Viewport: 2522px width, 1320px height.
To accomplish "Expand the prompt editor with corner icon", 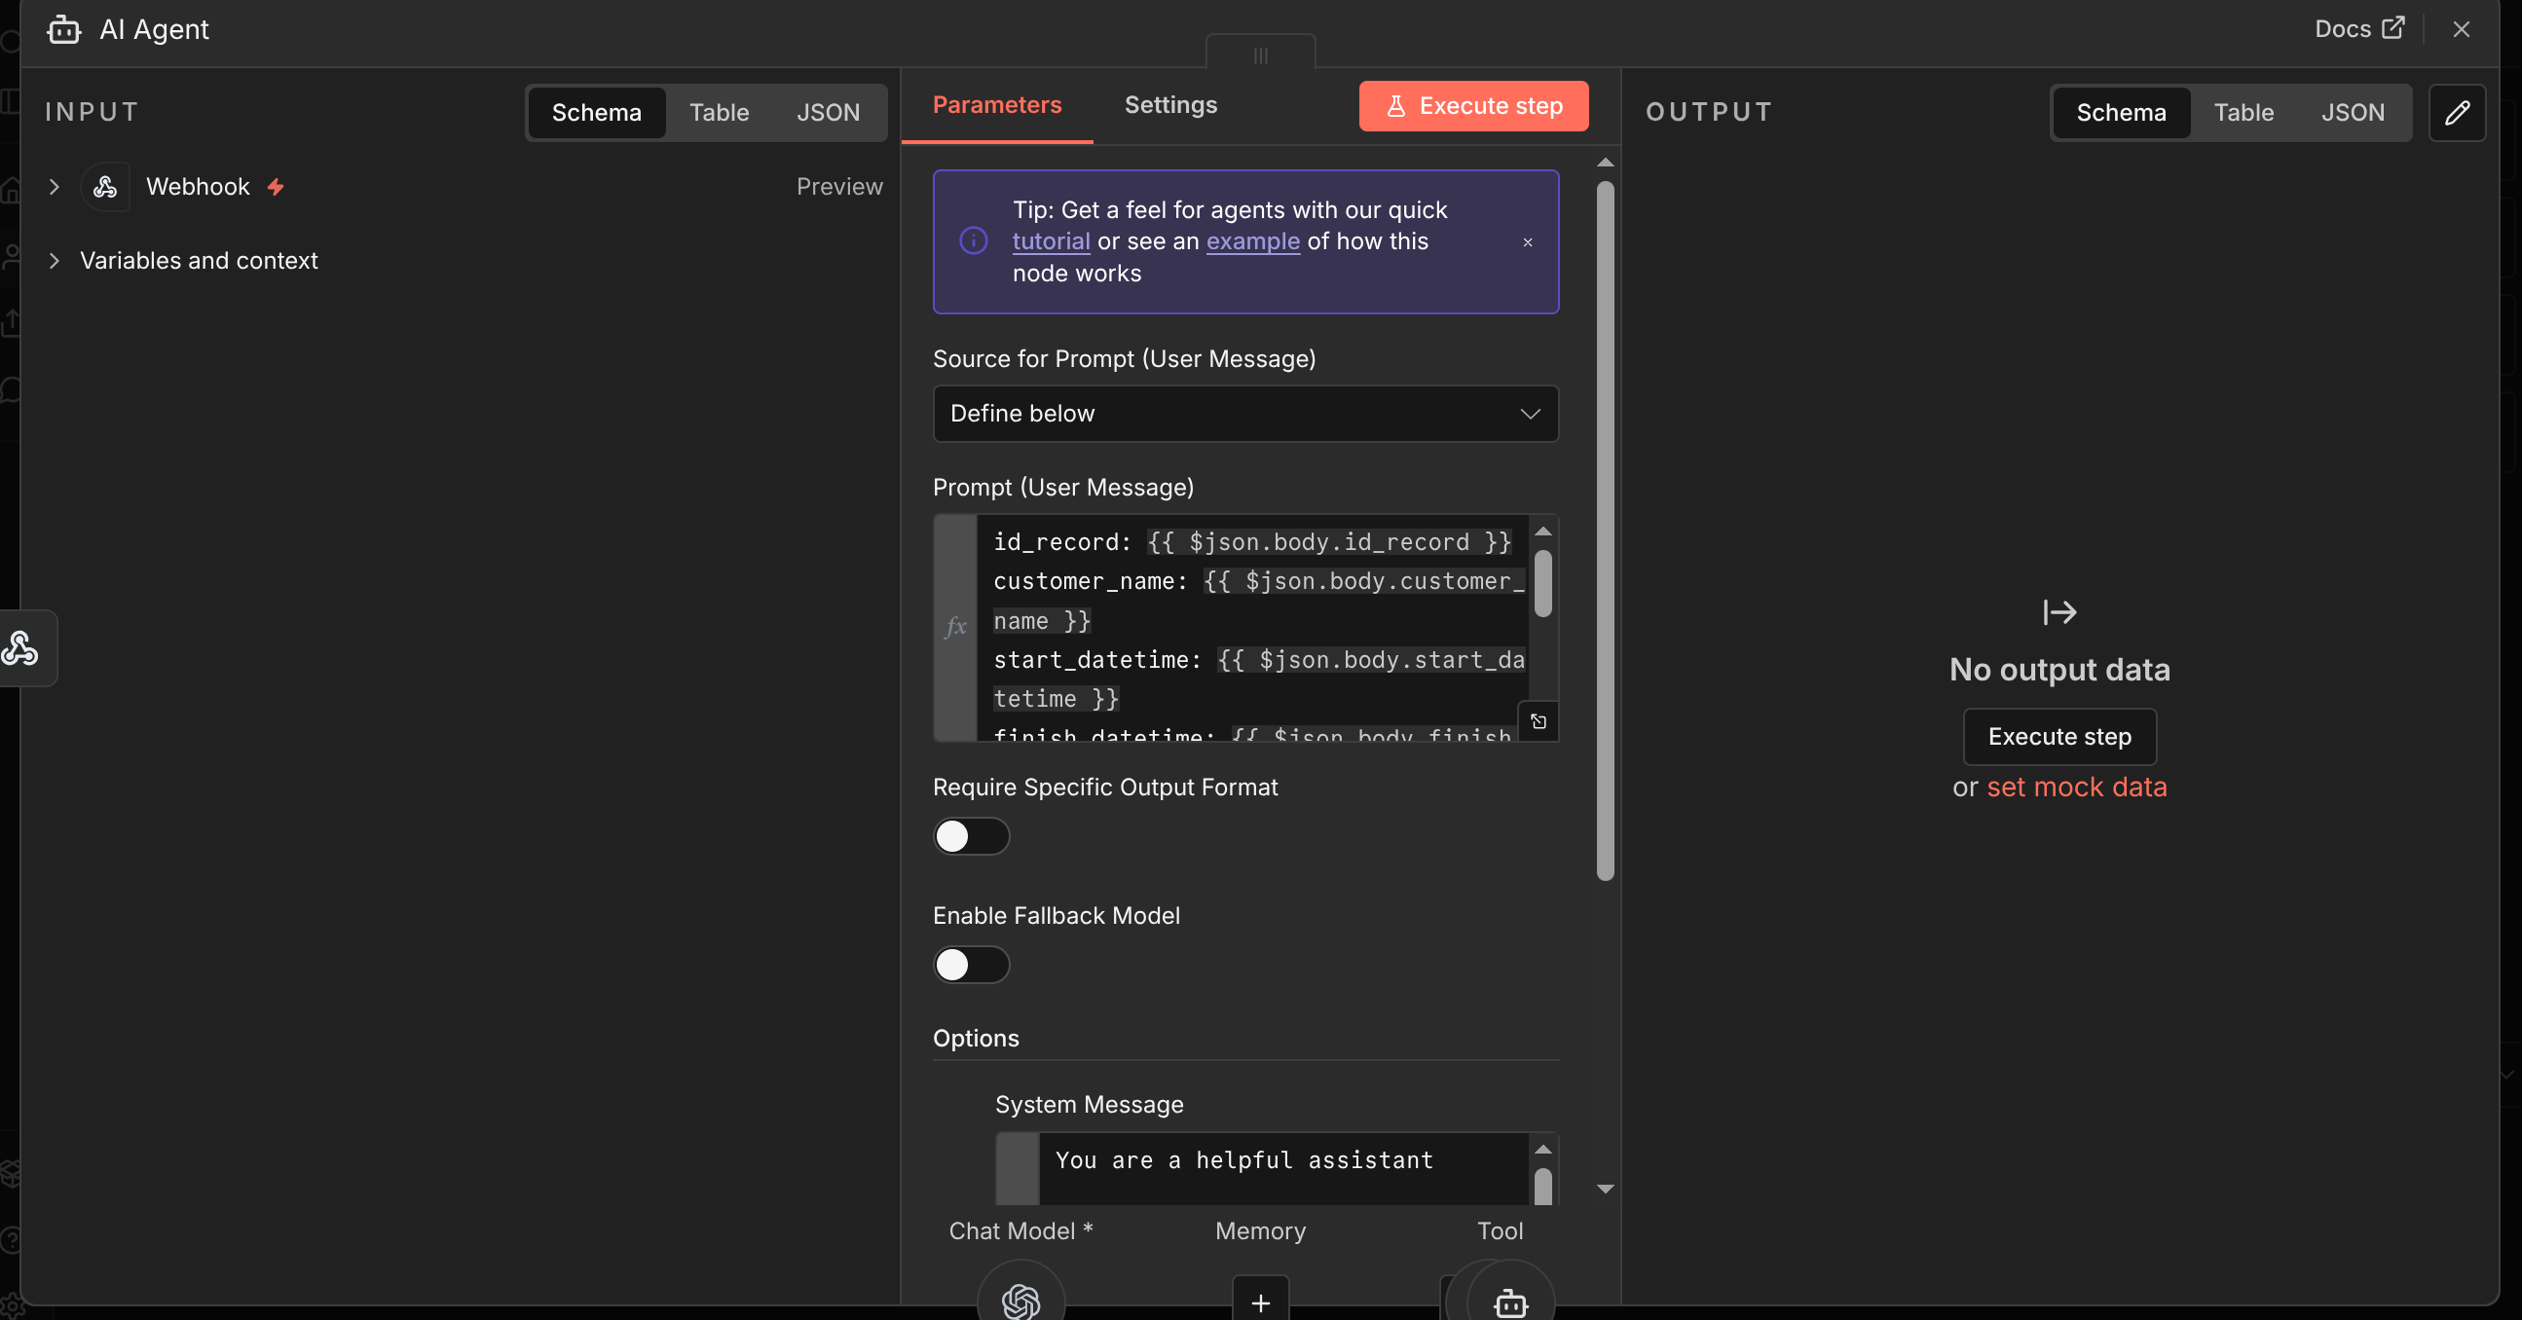I will [1539, 721].
